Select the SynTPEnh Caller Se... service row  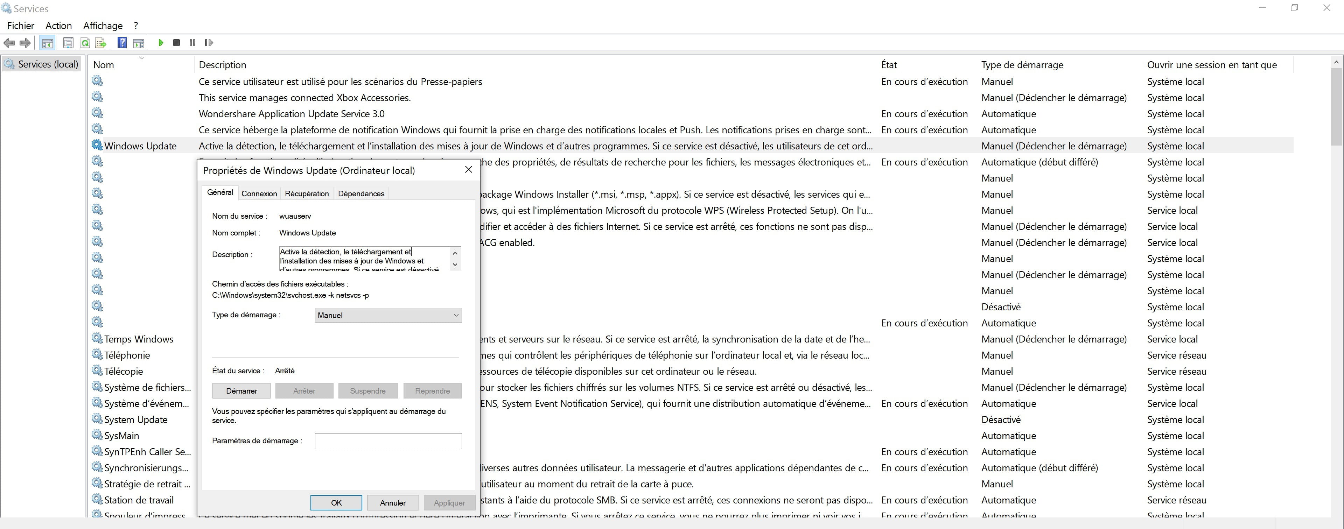tap(148, 452)
